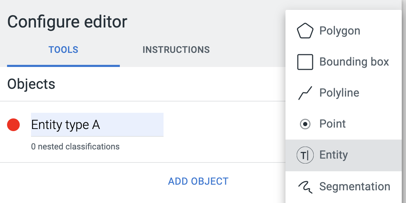Click the Configure editor title
The width and height of the screenshot is (406, 203).
click(67, 22)
